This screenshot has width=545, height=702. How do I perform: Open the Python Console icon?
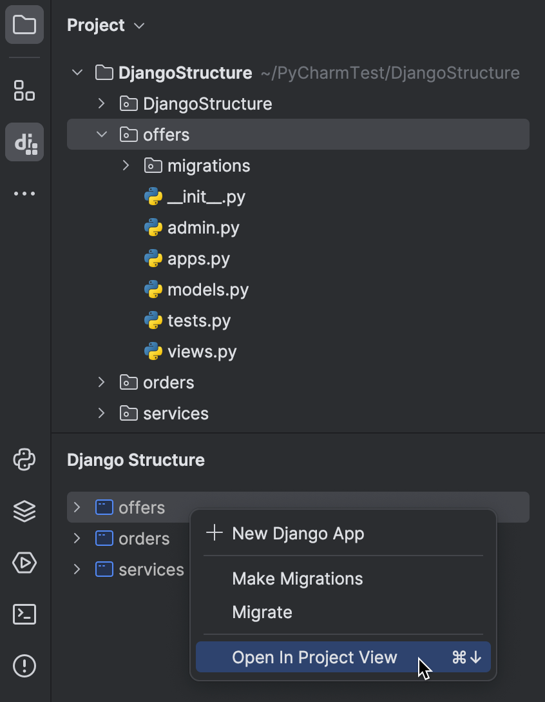point(24,460)
